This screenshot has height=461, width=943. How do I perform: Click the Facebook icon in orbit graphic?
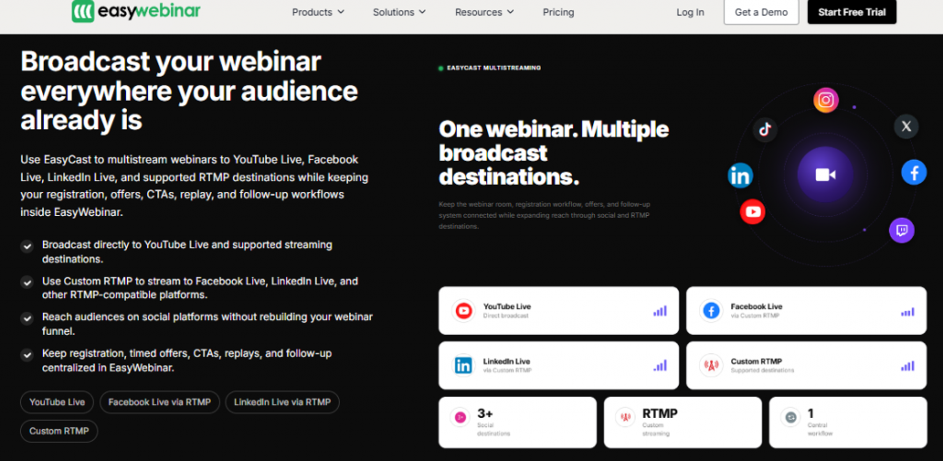[x=914, y=173]
